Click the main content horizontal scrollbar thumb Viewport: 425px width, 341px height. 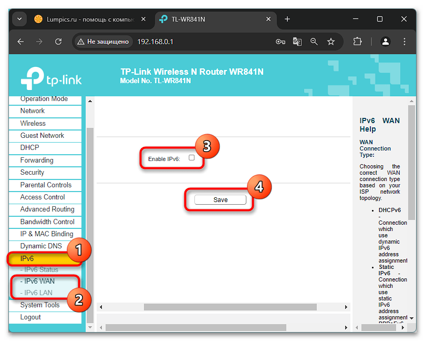[230, 307]
